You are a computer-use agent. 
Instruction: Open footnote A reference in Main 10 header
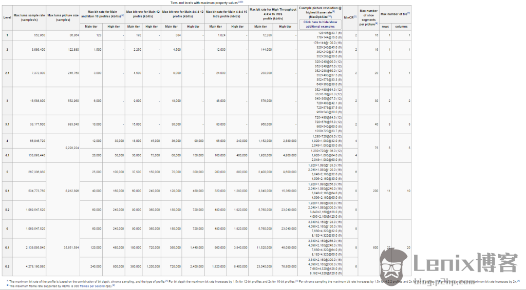pyautogui.click(x=122, y=16)
